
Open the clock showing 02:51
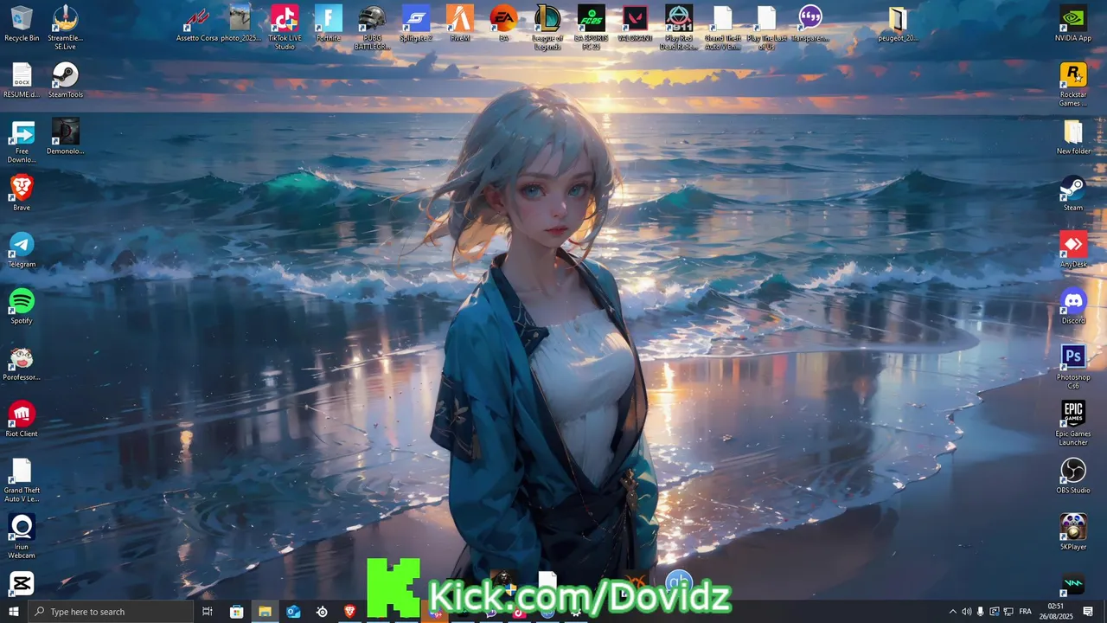click(x=1056, y=612)
